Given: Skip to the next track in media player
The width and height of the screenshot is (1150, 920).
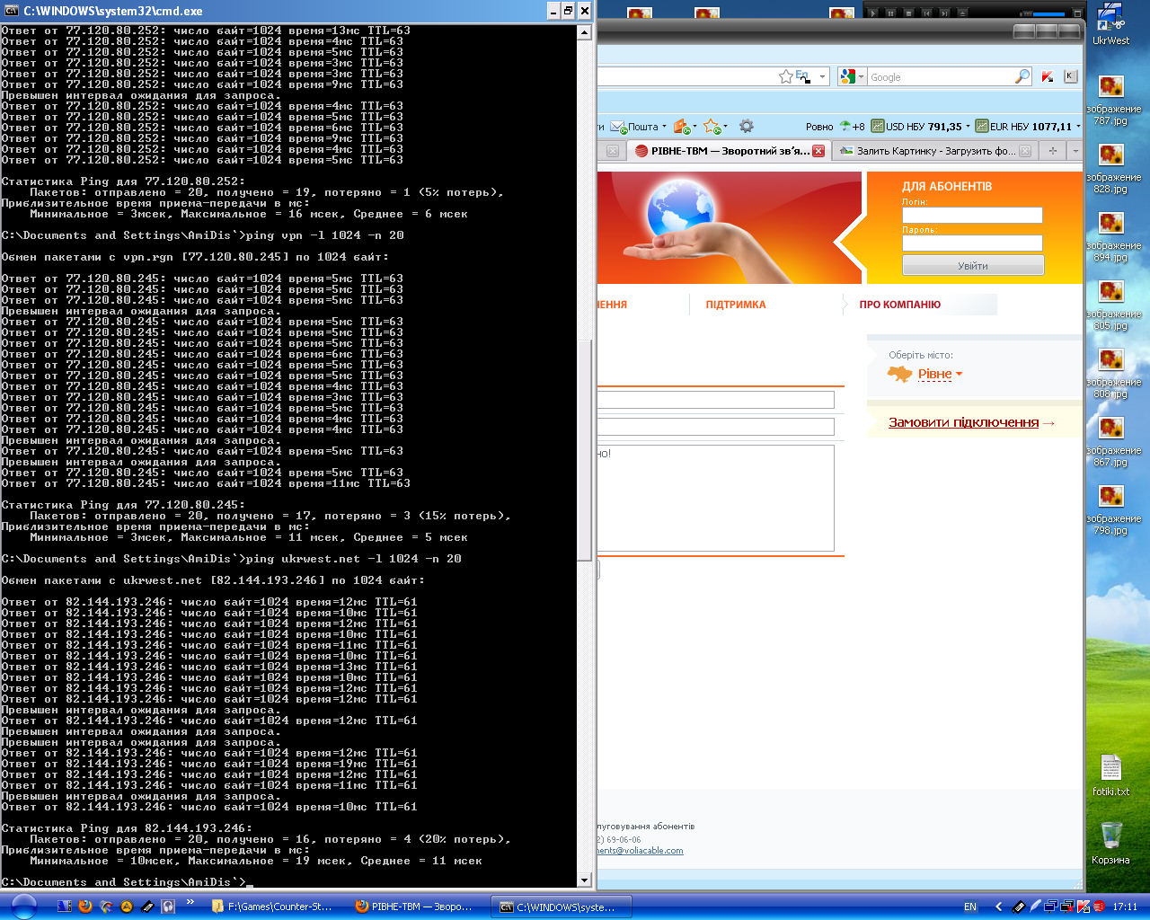Looking at the screenshot, I should click(x=946, y=13).
